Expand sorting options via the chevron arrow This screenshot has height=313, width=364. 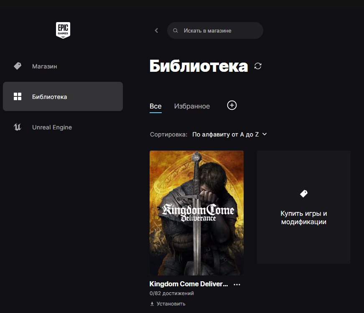point(264,134)
